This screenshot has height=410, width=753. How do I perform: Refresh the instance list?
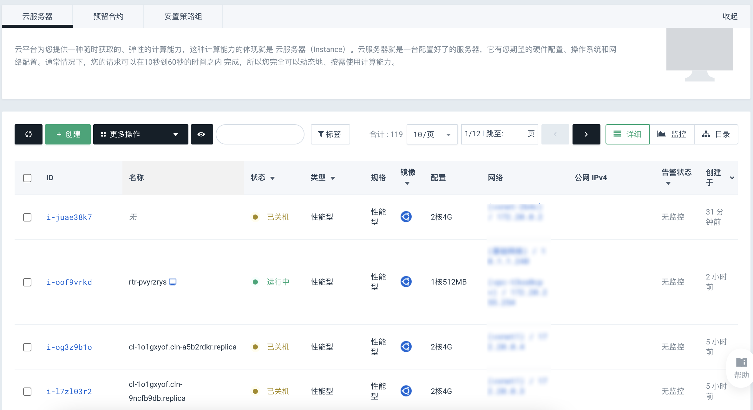29,134
